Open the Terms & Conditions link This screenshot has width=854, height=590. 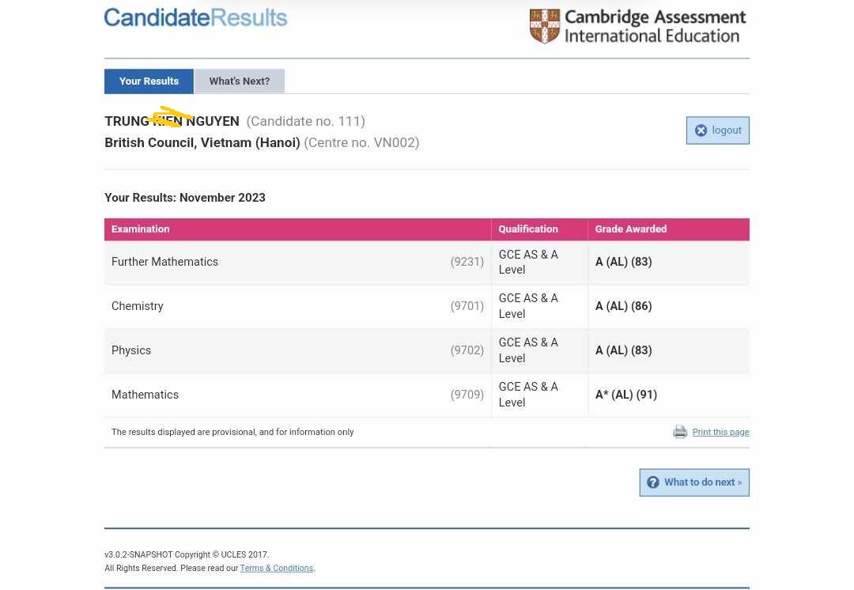point(276,569)
